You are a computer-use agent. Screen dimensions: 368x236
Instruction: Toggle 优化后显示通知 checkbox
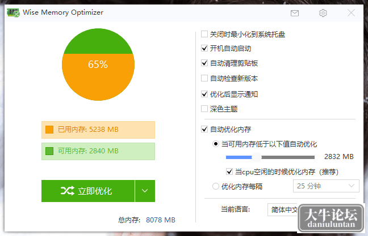coord(204,95)
